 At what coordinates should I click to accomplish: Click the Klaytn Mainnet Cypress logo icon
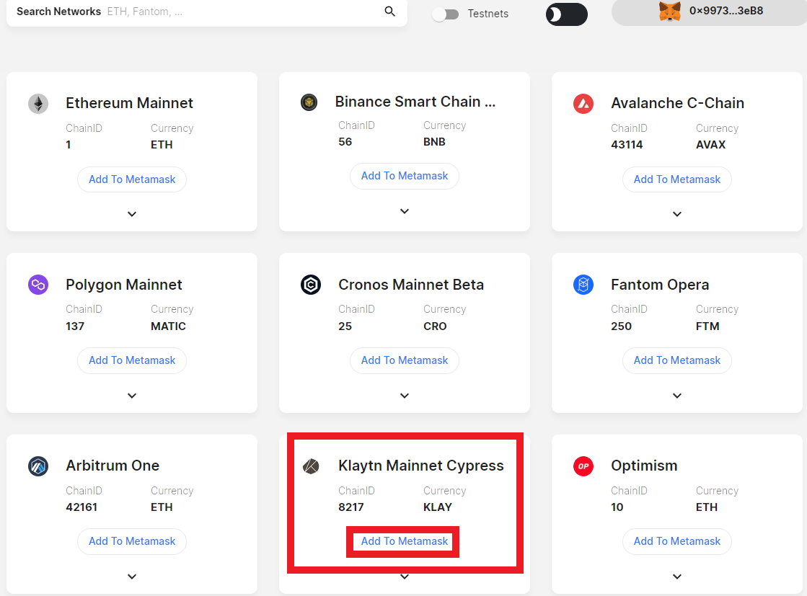(311, 466)
